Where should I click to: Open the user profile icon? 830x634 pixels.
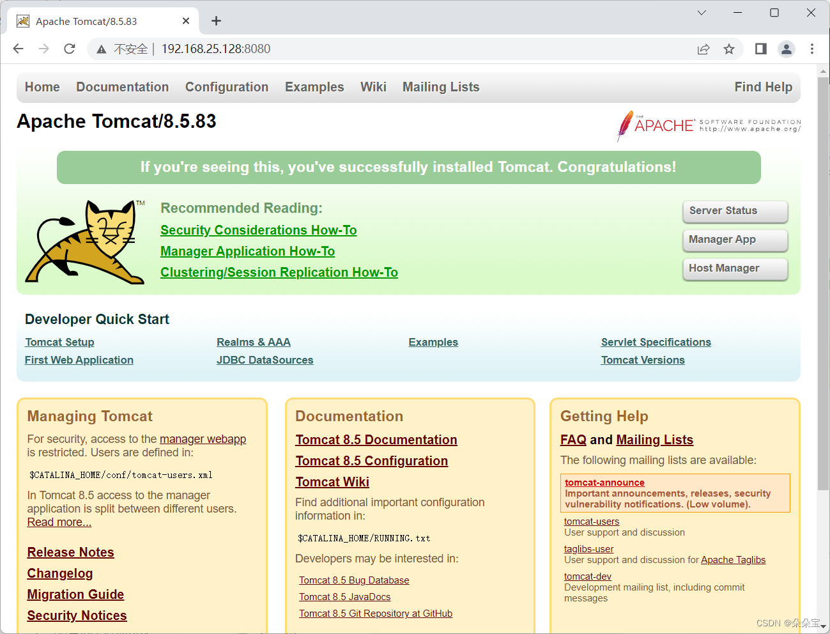[787, 49]
